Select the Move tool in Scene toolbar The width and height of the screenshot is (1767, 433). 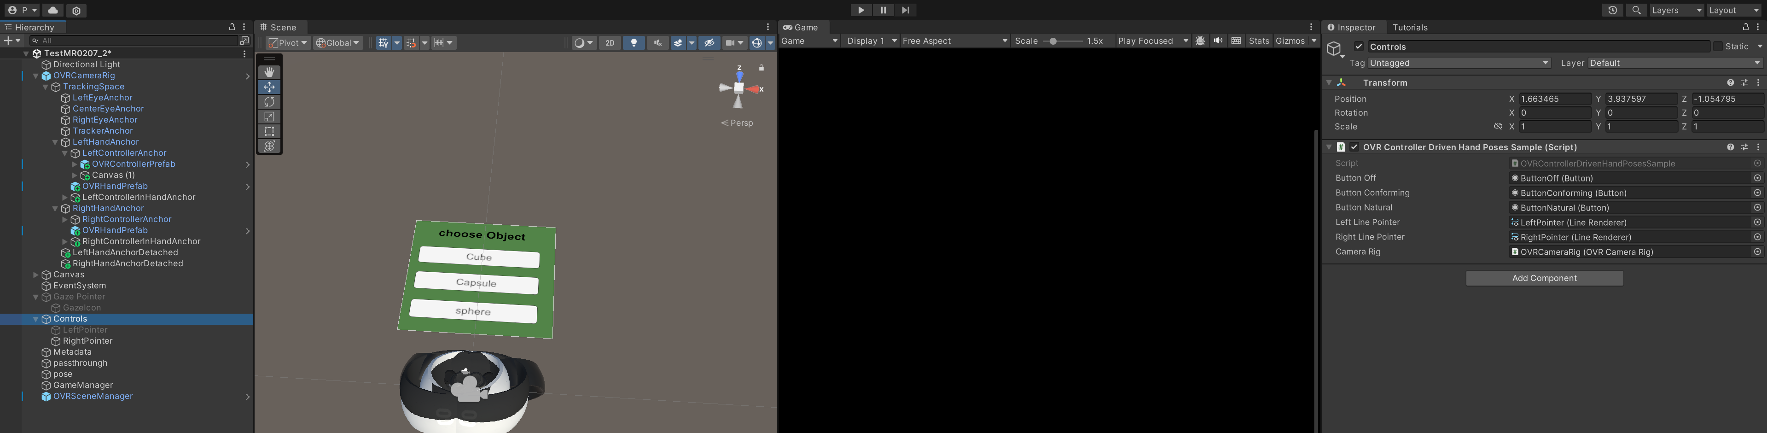pyautogui.click(x=270, y=87)
